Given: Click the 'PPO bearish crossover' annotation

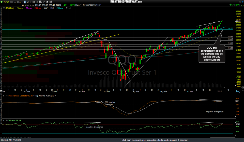Looking at the screenshot, I should point(110,103).
